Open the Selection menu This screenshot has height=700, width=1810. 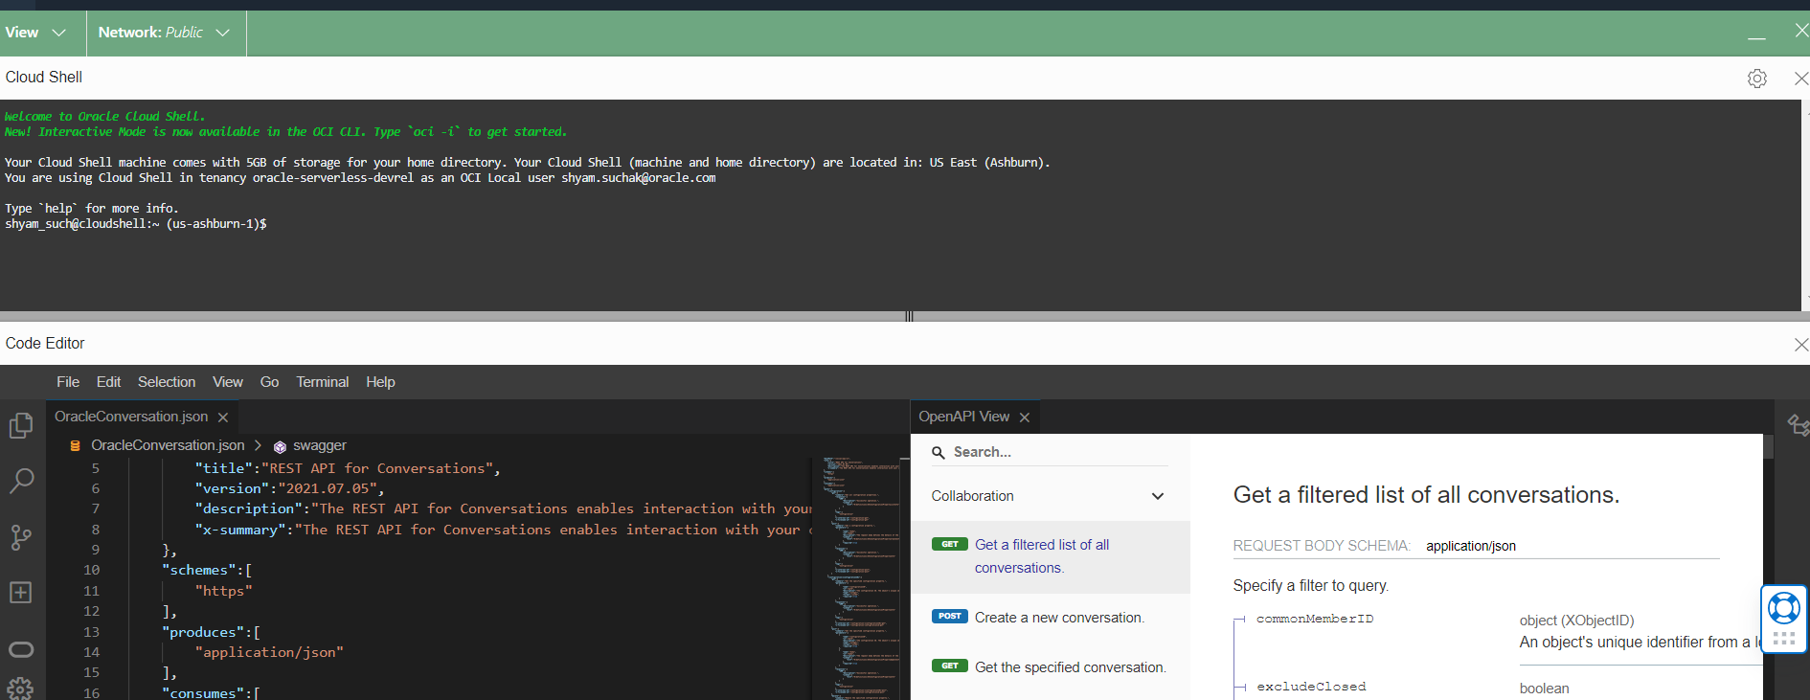(167, 382)
